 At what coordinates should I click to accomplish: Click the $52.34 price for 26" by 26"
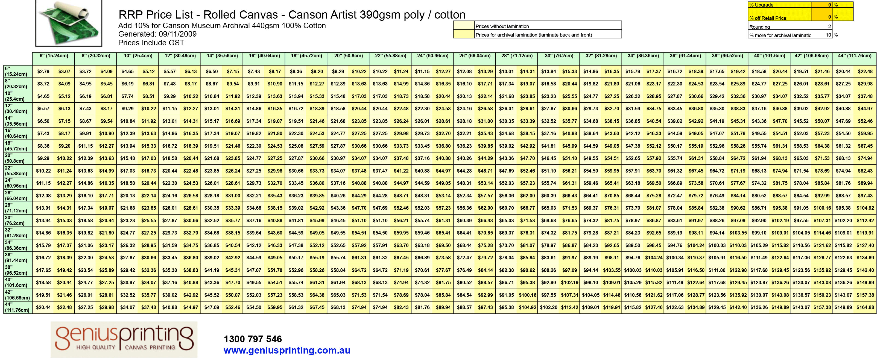(x=464, y=196)
